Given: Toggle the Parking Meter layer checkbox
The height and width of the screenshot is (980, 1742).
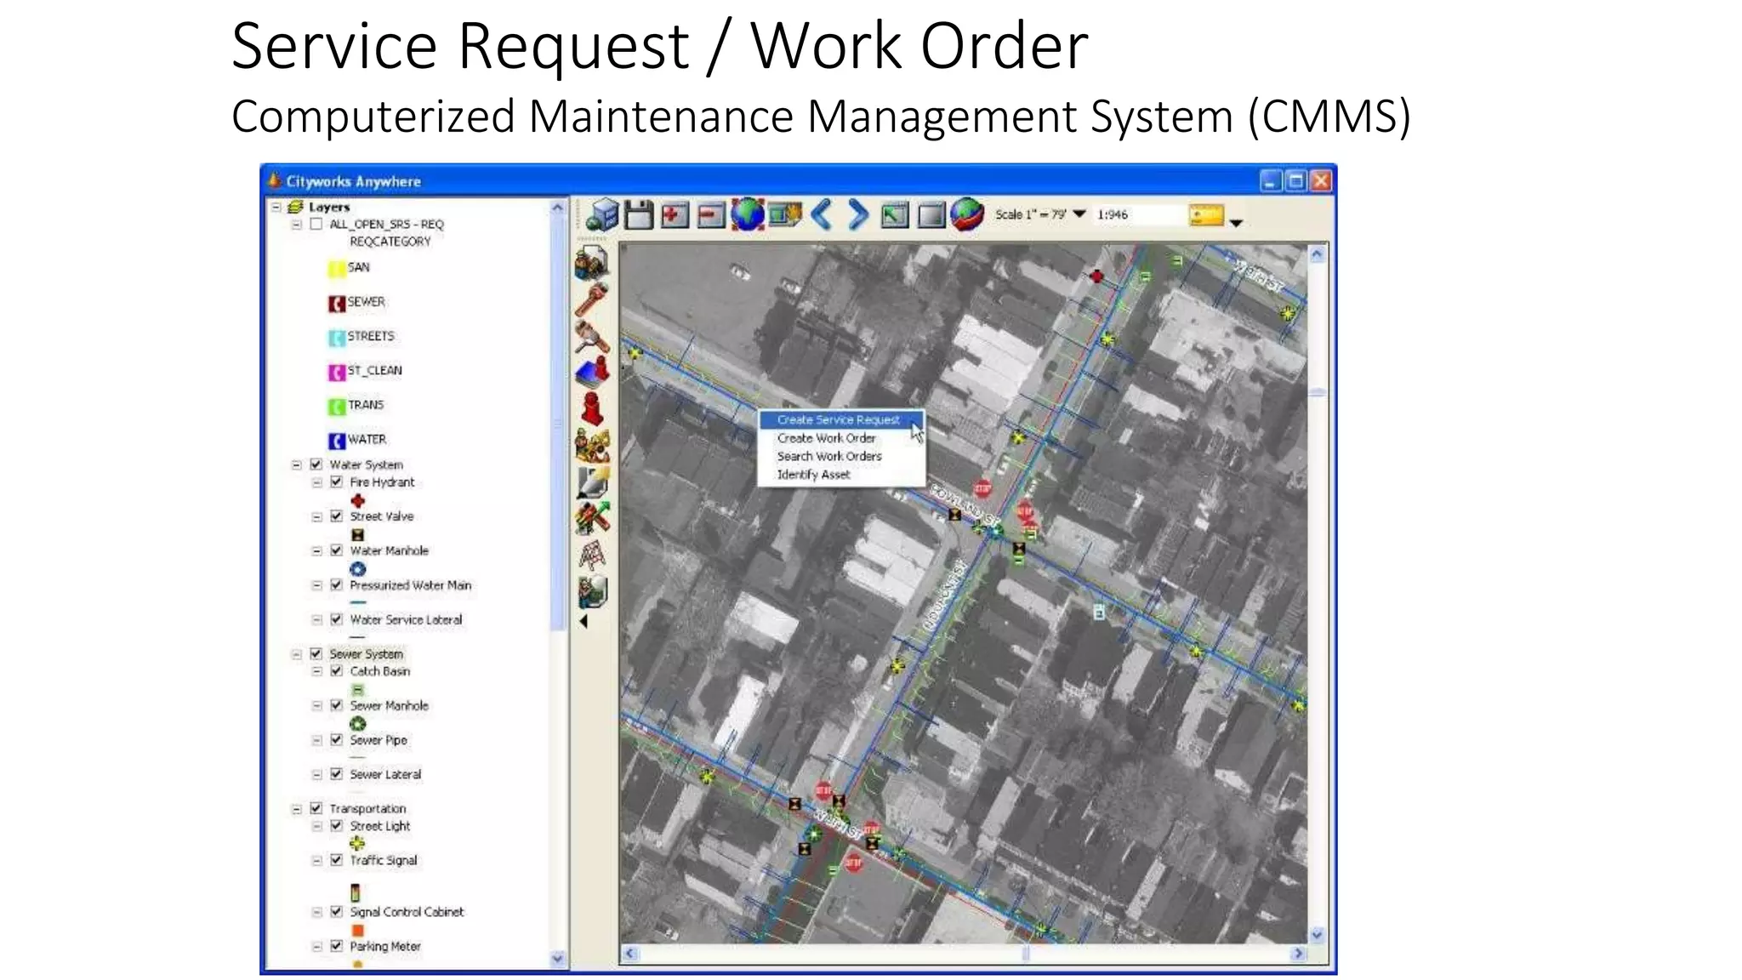Looking at the screenshot, I should [x=337, y=946].
